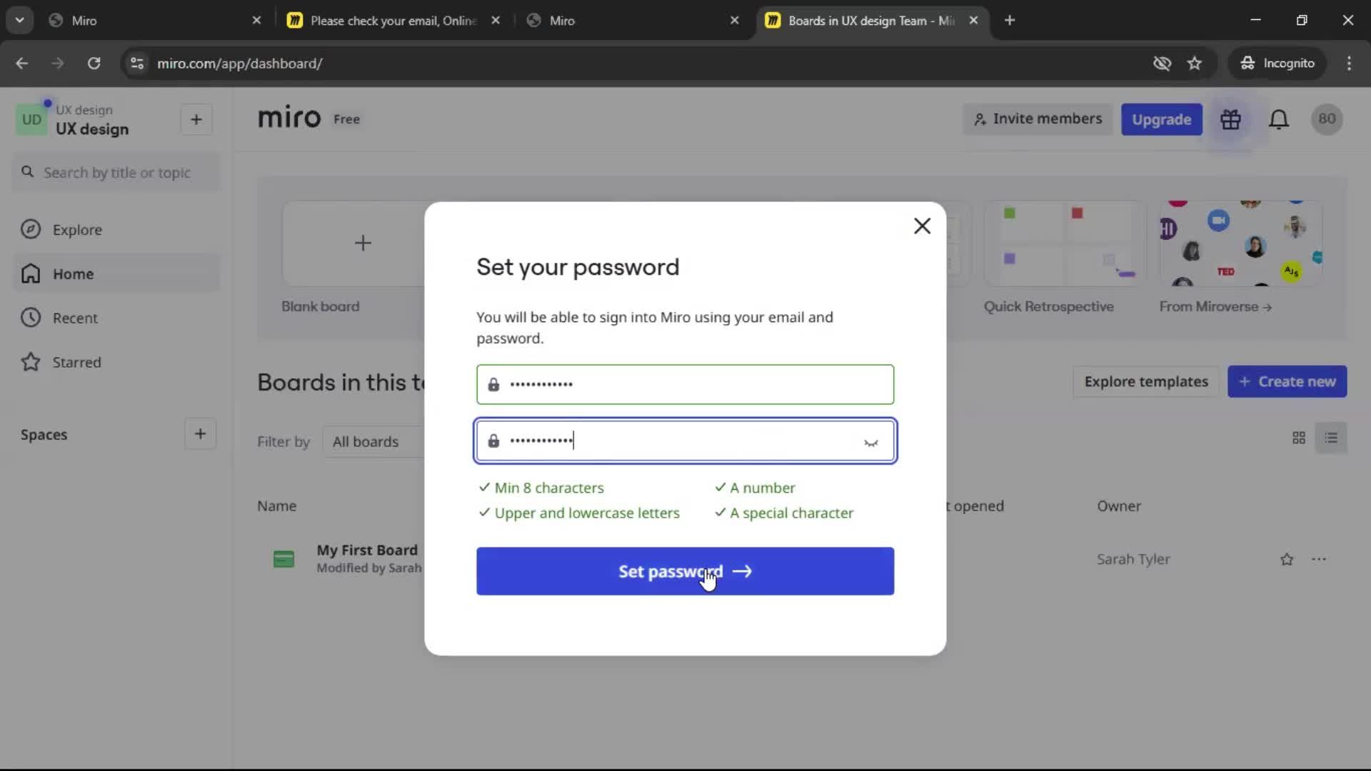The height and width of the screenshot is (771, 1371).
Task: Click the Upgrade button
Action: point(1161,119)
